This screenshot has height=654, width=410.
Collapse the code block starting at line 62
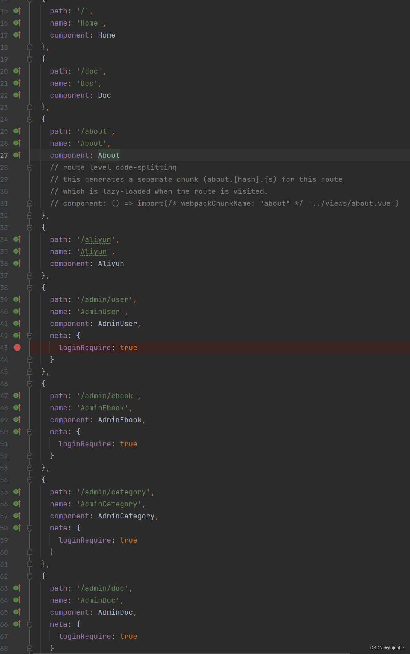pyautogui.click(x=30, y=576)
